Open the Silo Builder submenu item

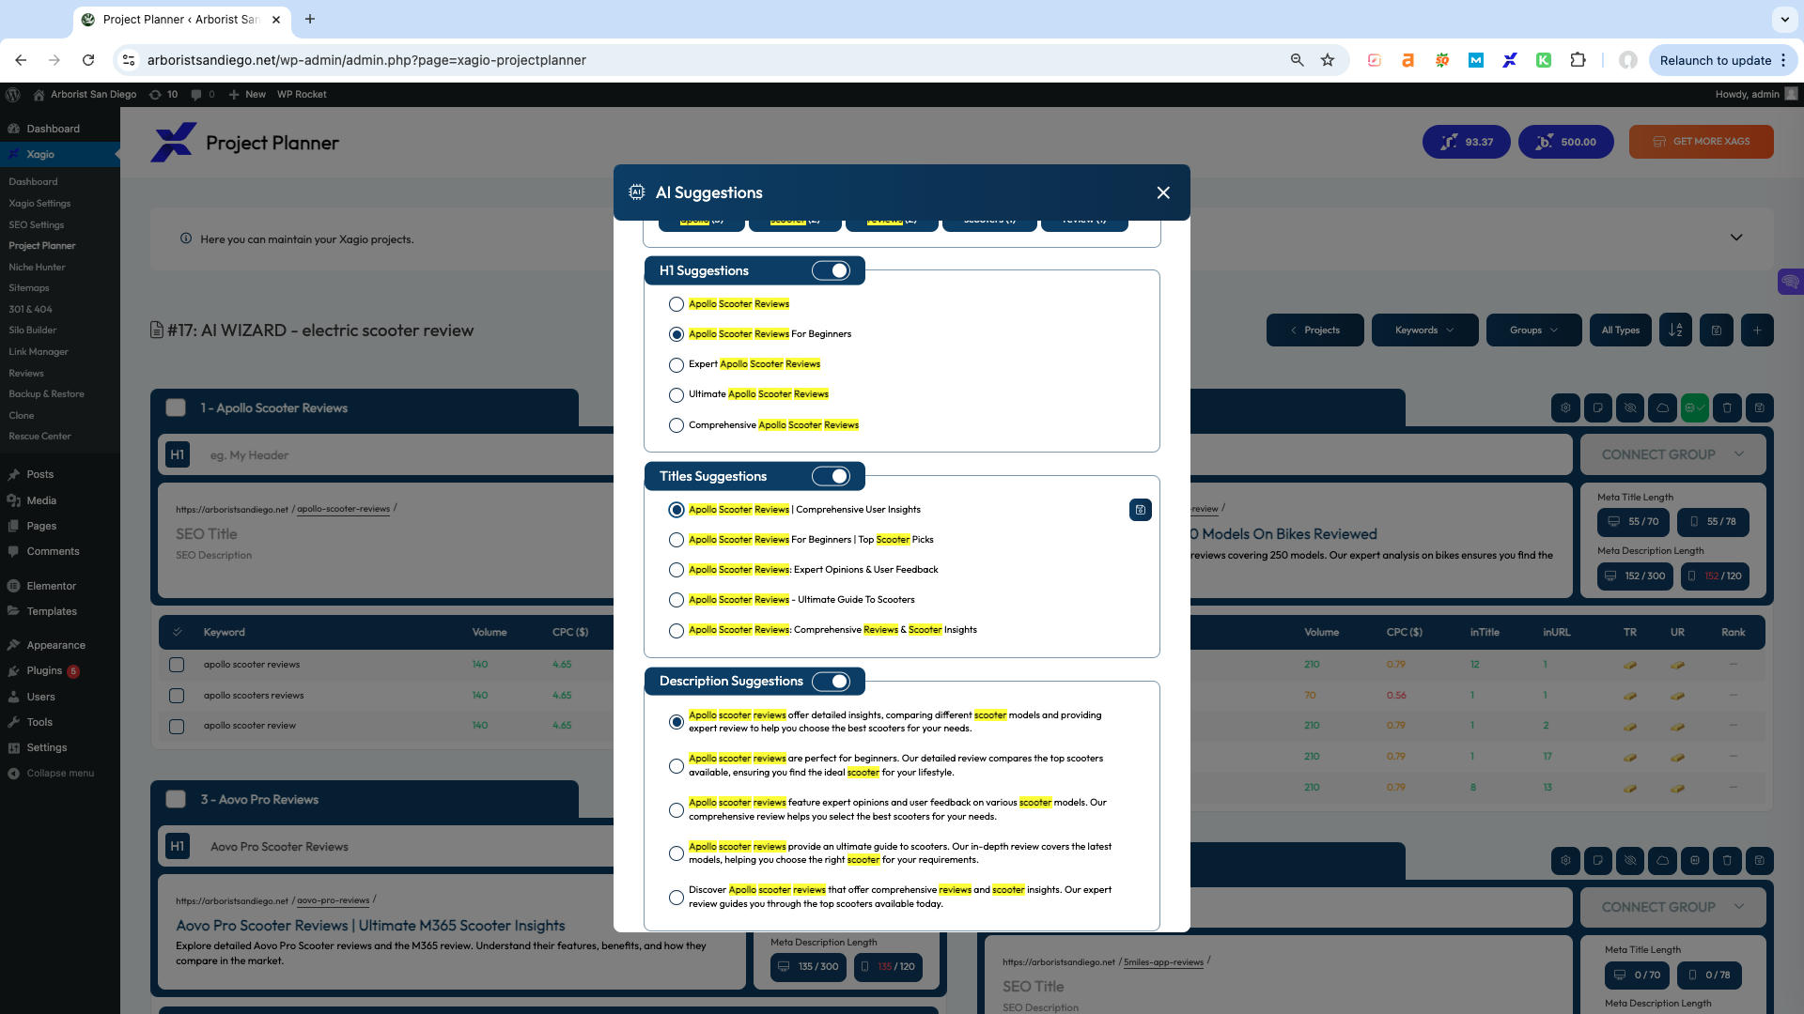tap(33, 330)
